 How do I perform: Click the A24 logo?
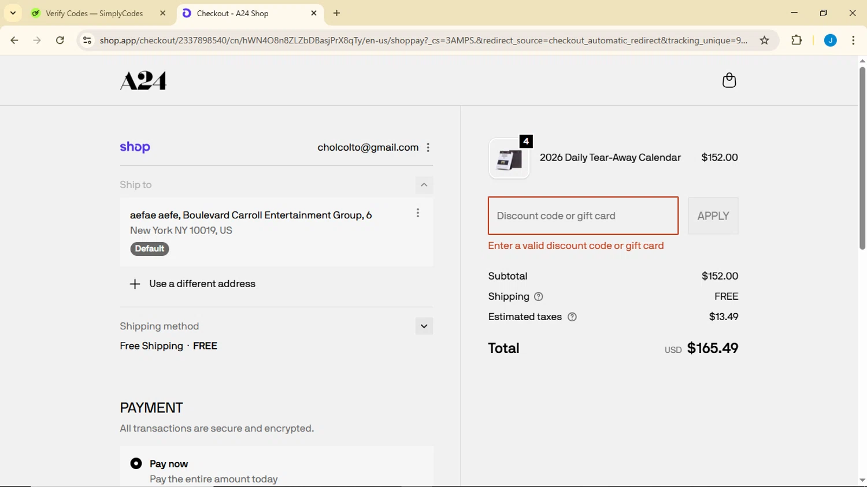coord(143,81)
